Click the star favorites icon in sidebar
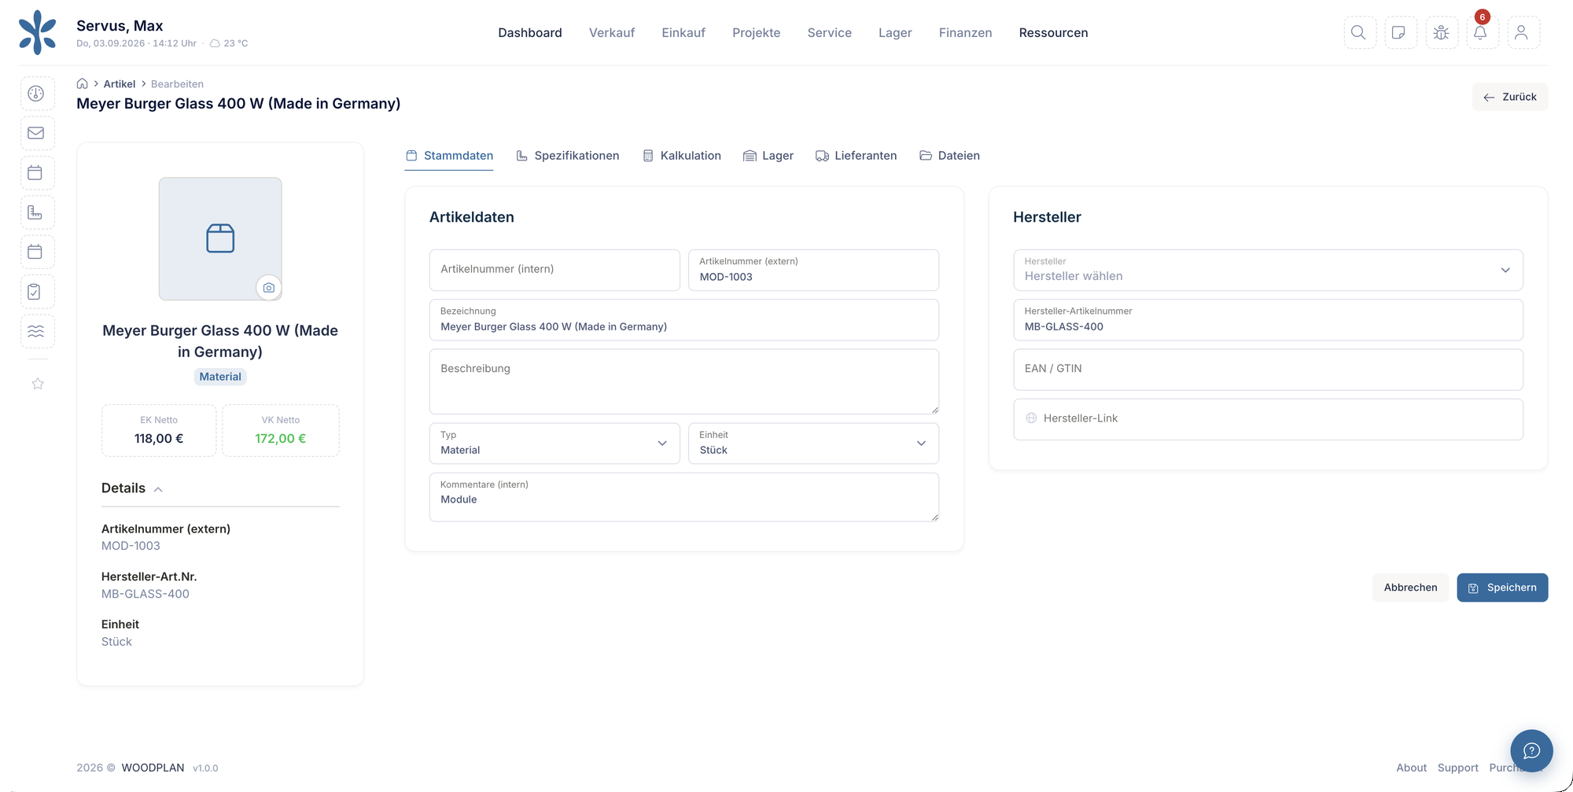 tap(38, 384)
